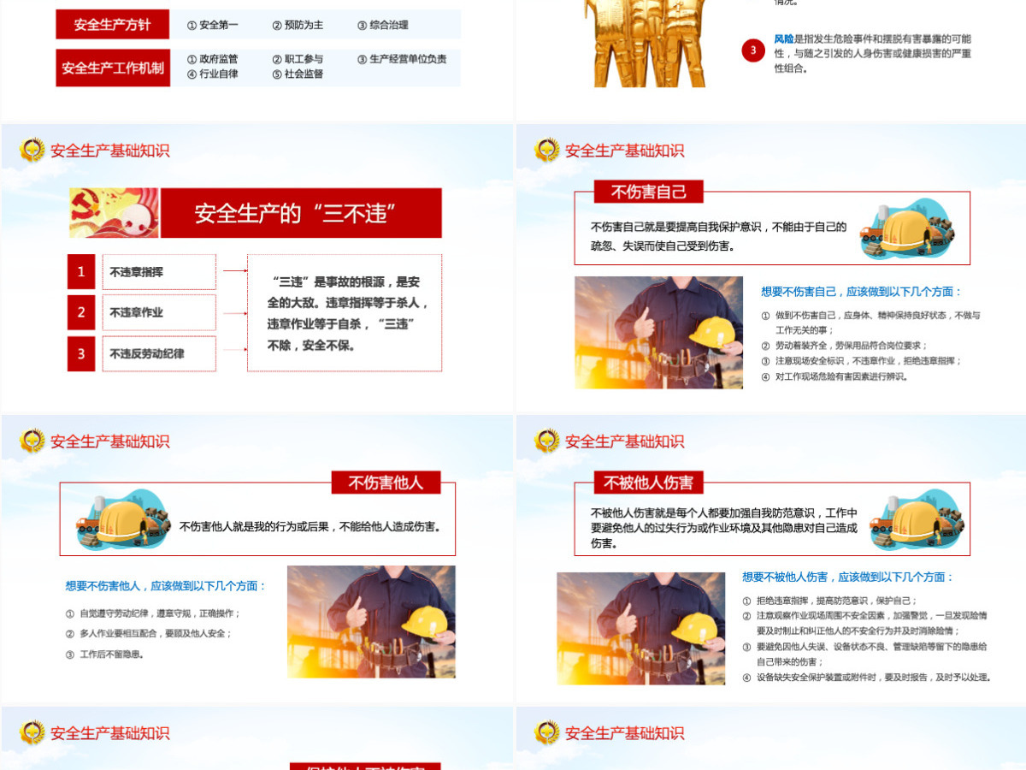
Task: Click the red 安全生产工作机制 label
Action: pos(112,68)
